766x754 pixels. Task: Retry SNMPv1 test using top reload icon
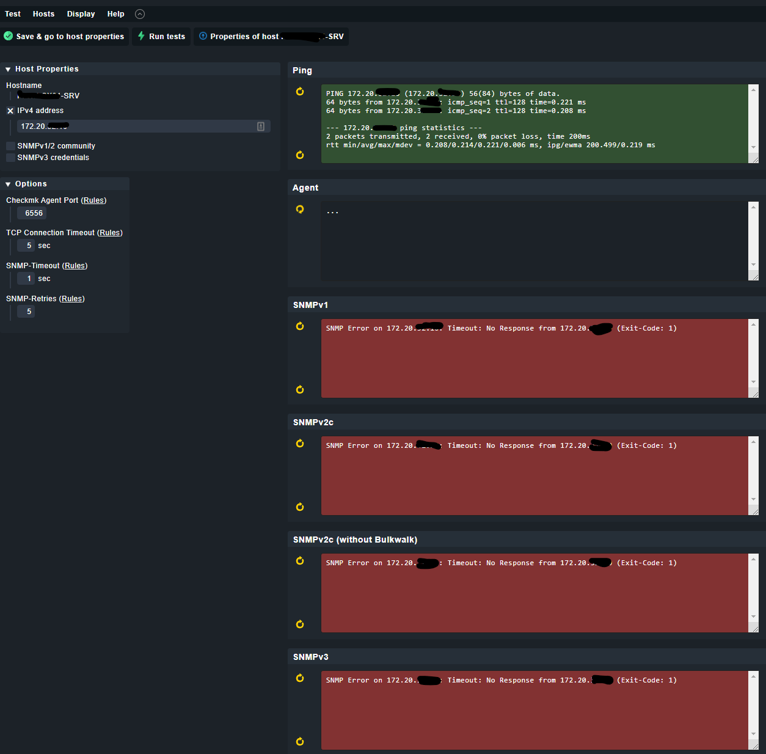(300, 326)
